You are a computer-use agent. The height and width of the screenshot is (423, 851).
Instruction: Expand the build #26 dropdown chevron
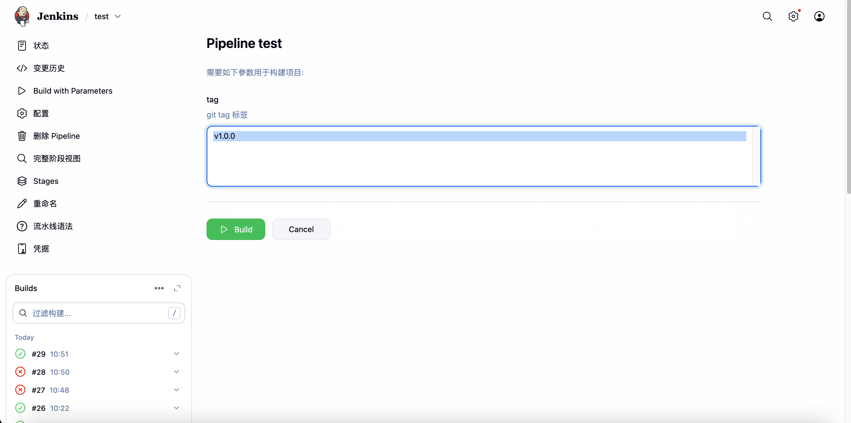point(176,408)
